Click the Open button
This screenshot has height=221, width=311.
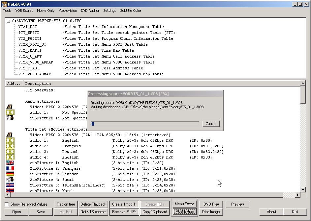16,212
